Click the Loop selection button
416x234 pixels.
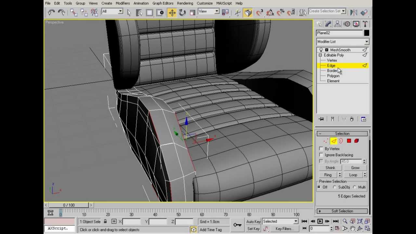coord(353,175)
